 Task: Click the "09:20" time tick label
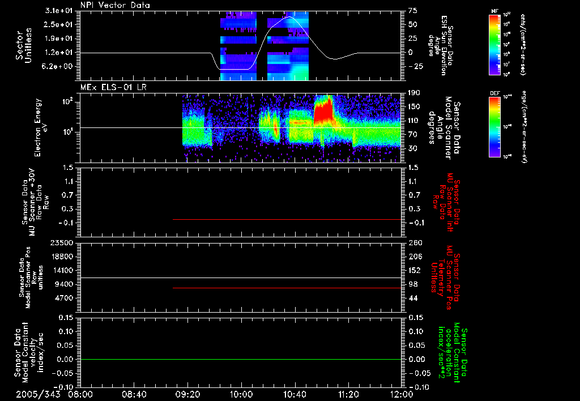(187, 395)
